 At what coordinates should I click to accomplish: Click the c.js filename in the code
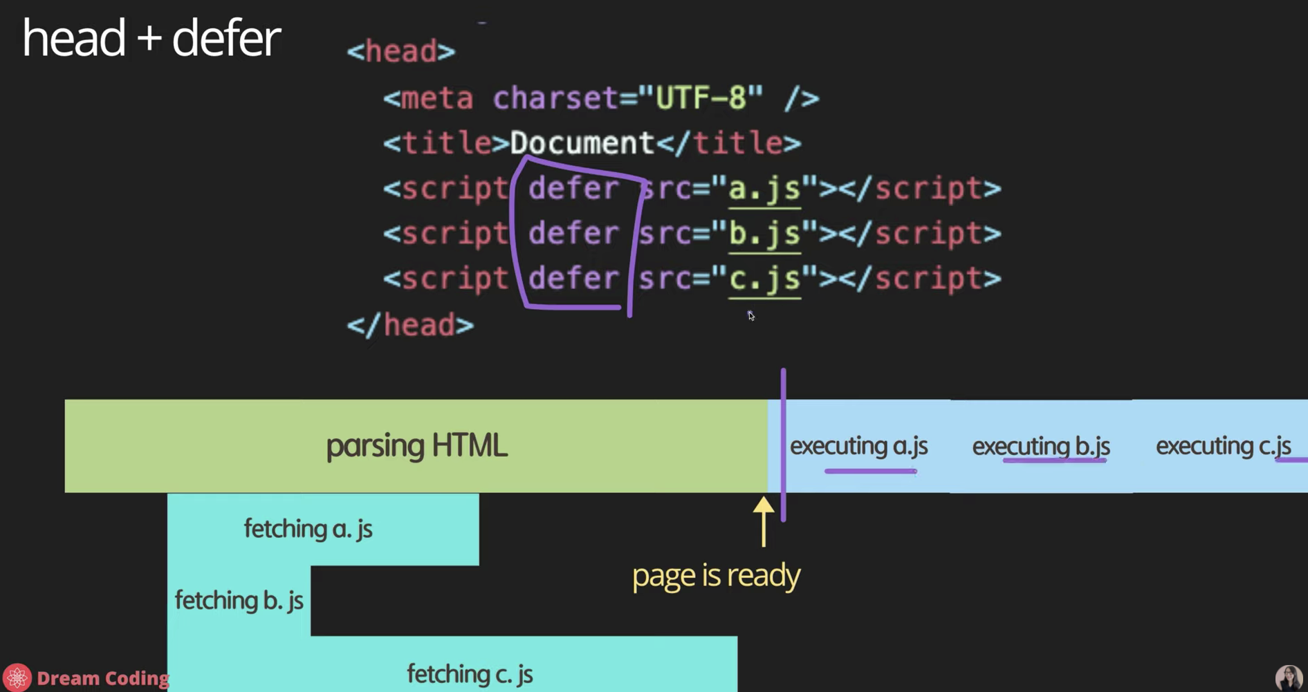(x=764, y=279)
